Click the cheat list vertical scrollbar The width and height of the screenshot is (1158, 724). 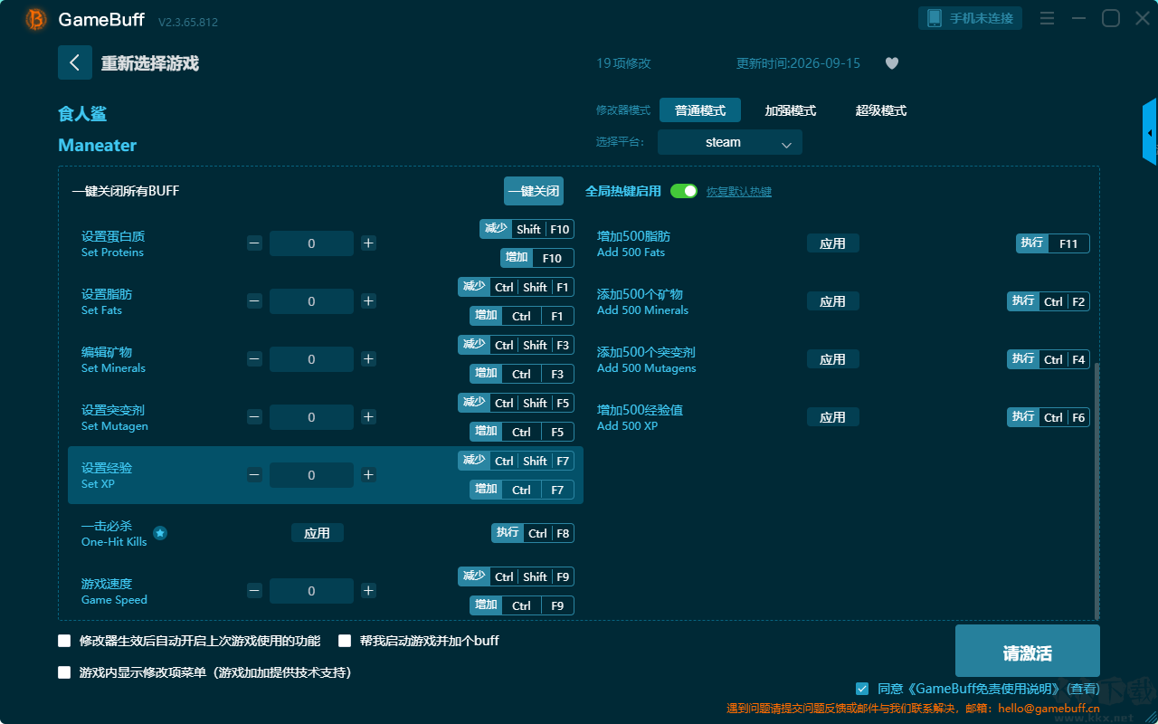click(1097, 491)
